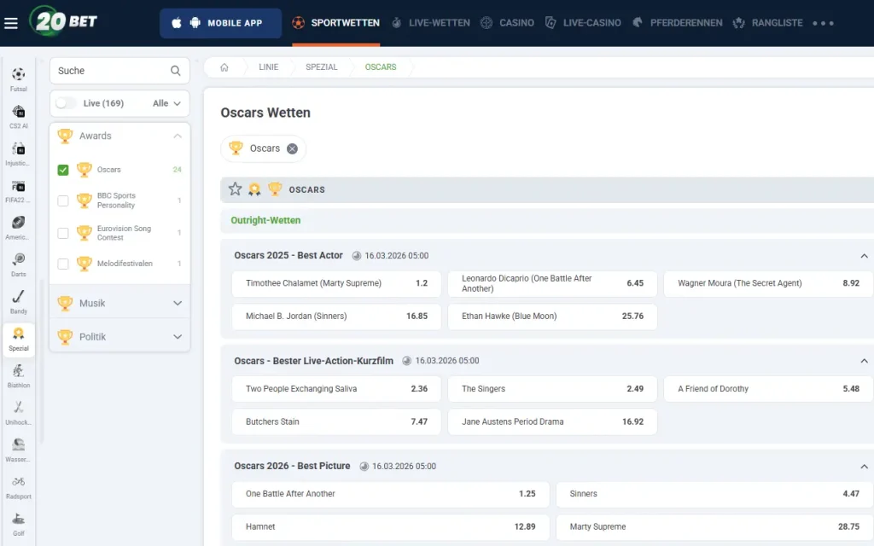Check the Eurovision Song Contest checkbox

pos(63,233)
